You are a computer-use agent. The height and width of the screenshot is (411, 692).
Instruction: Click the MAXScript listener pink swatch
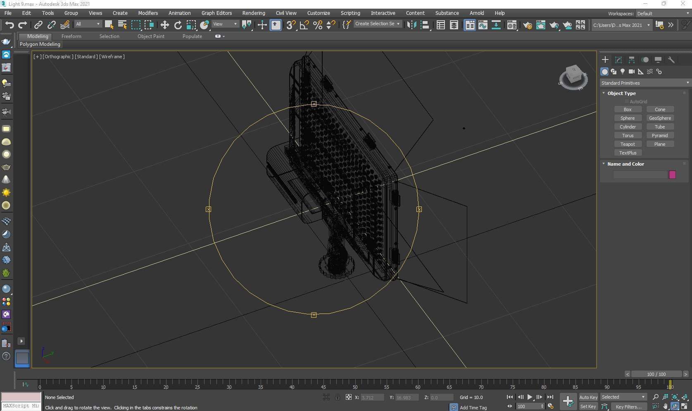(21, 397)
